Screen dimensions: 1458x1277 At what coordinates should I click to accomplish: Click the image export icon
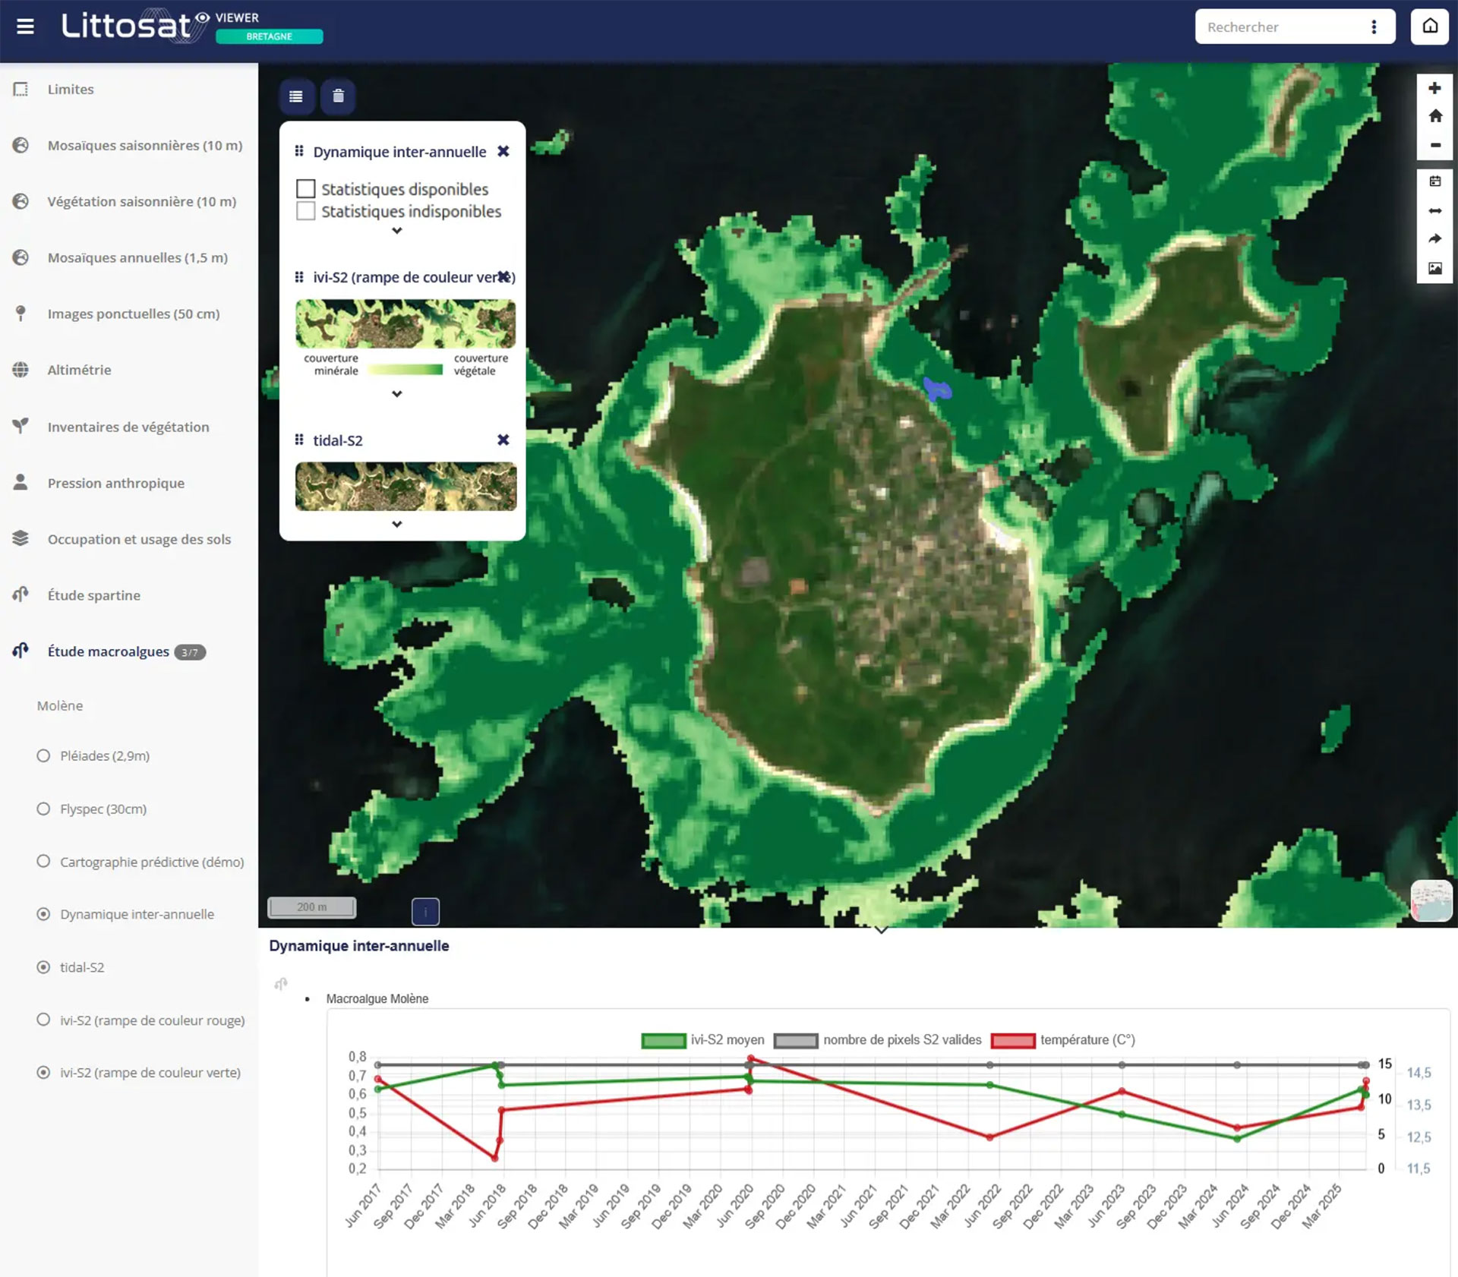pos(1434,268)
